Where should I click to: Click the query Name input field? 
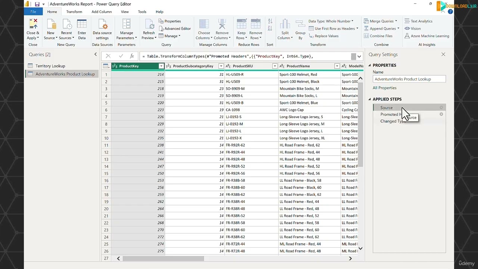409,79
